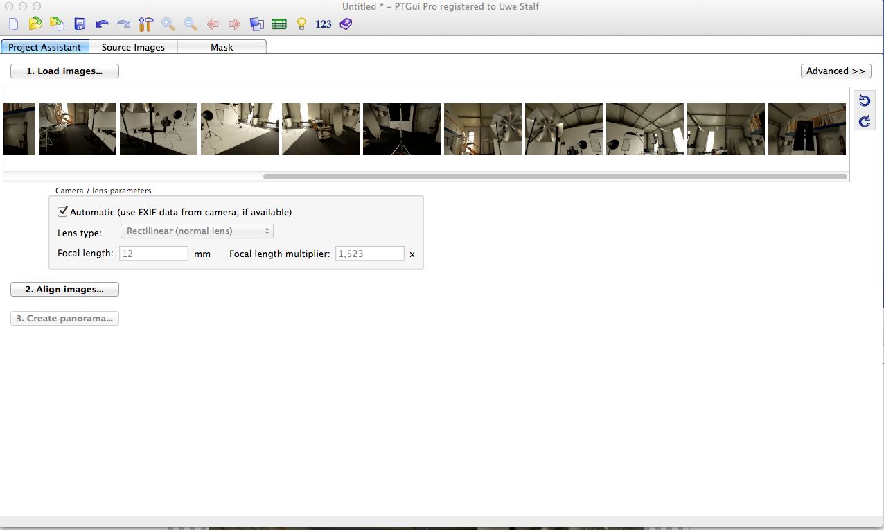Click the thumbnail strip horizontal scrollbar
Viewport: 884px width, 530px height.
click(554, 177)
